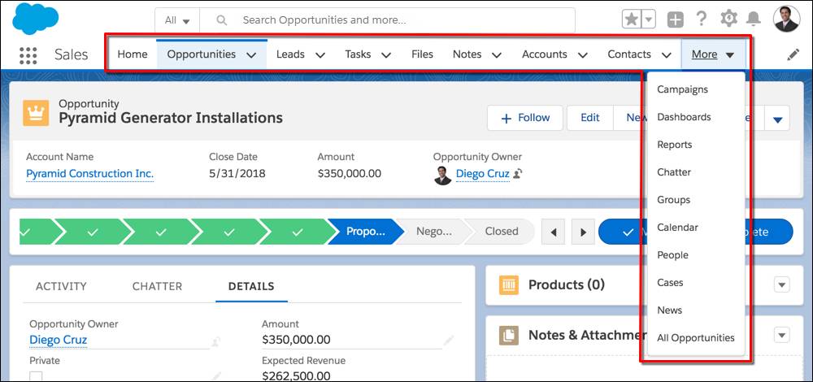813x382 pixels.
Task: Open the Pyramid Construction Inc. account link
Action: pyautogui.click(x=89, y=173)
